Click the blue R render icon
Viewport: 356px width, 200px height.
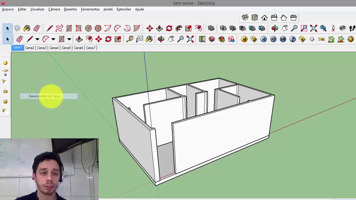[x=264, y=39]
